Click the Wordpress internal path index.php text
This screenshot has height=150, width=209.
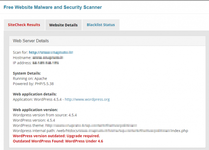pos(101,131)
